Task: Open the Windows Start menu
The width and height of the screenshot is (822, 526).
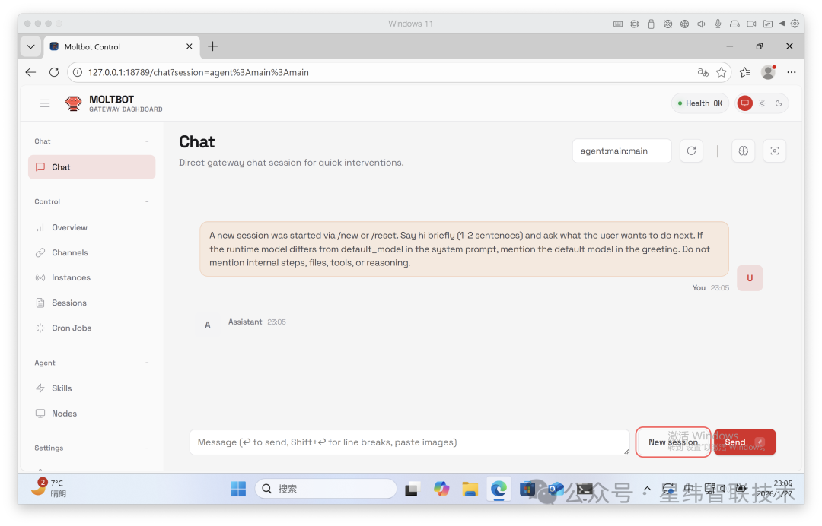Action: [238, 489]
